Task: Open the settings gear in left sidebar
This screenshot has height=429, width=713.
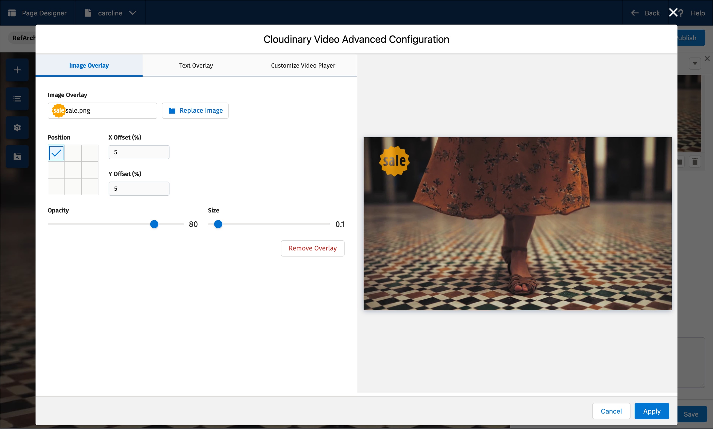Action: click(17, 127)
